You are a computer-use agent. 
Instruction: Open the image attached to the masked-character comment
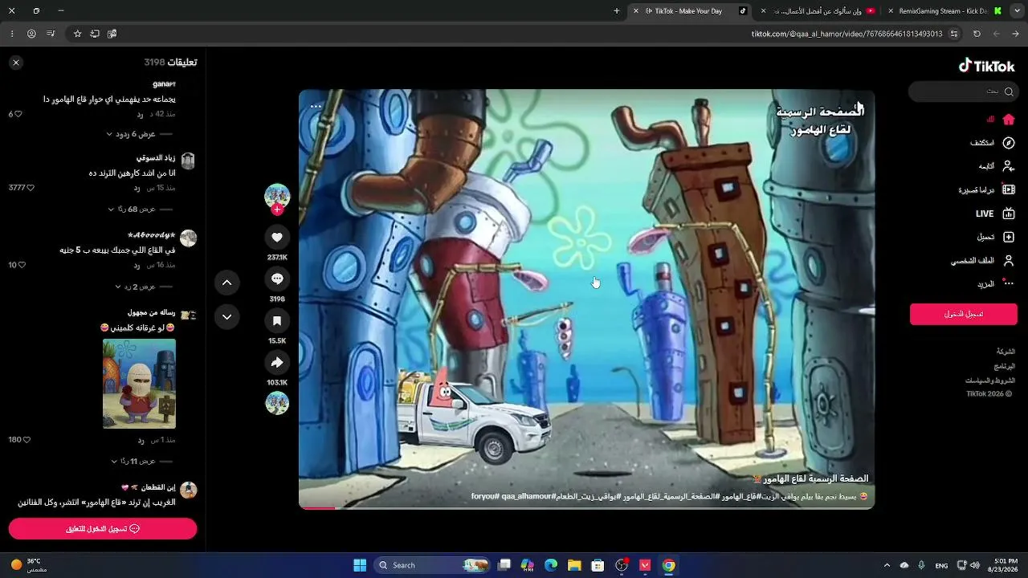tap(139, 384)
